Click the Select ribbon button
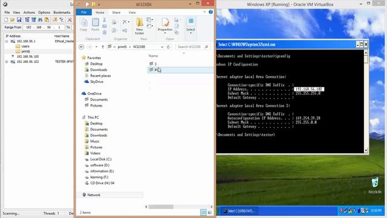This screenshot has height=218, width=387. (190, 25)
